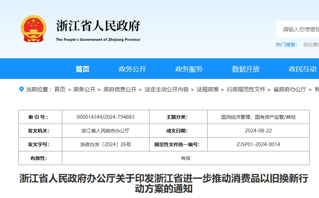Go to 法规政策 in the breadcrumb
The image size is (319, 198).
[x=208, y=89]
